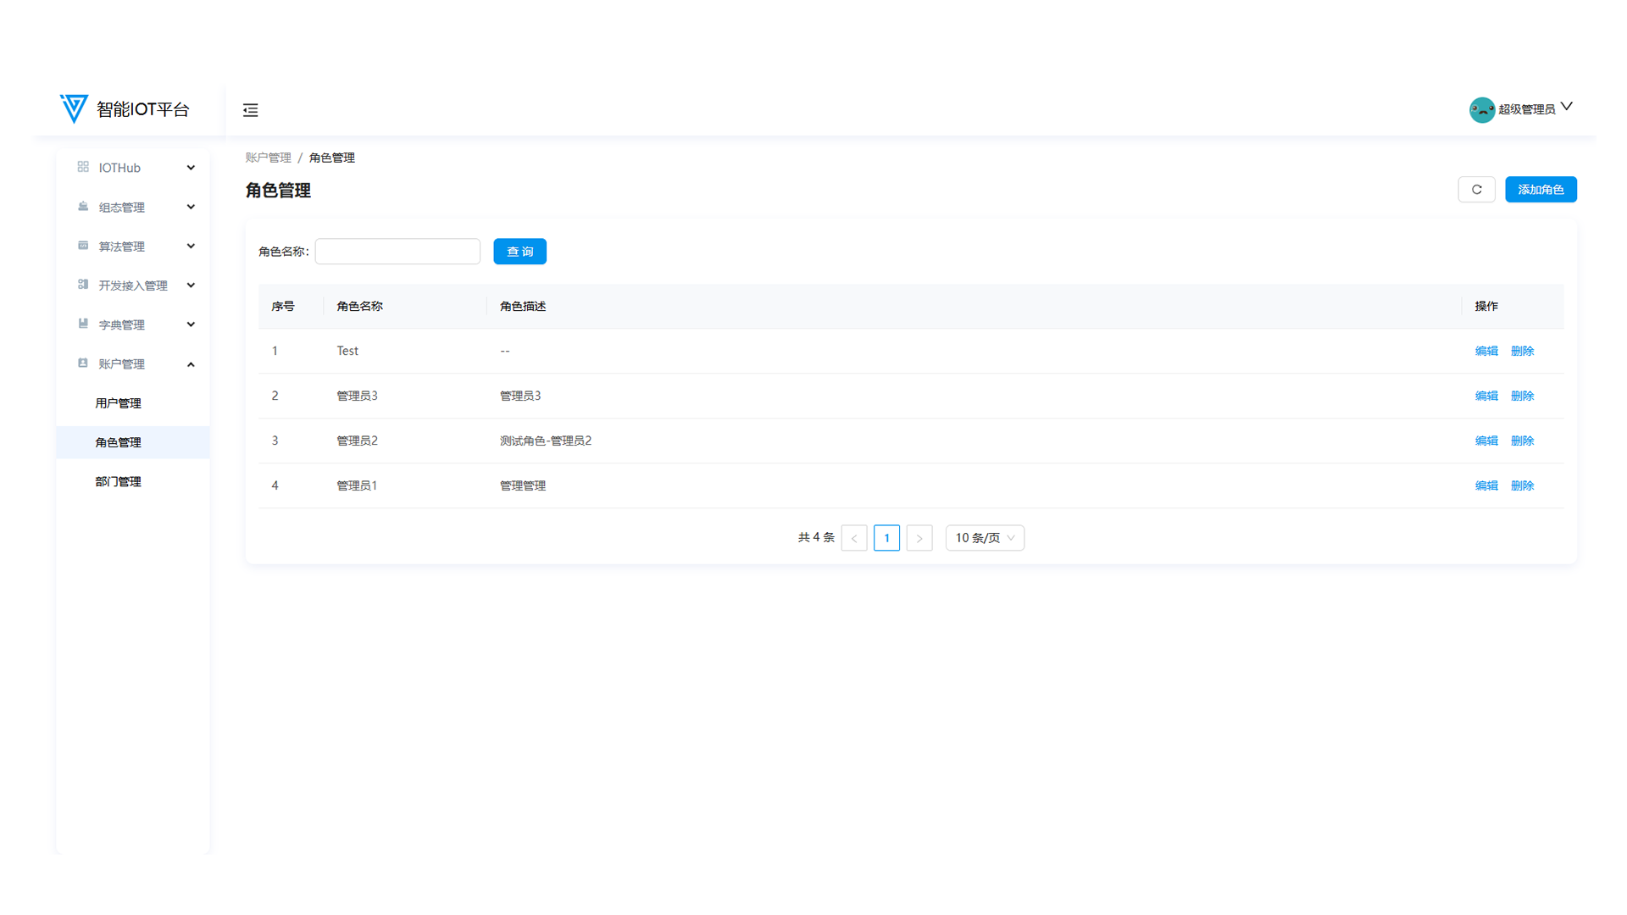Image resolution: width=1627 pixels, height=915 pixels.
Task: Click the 组态管理 sidebar icon
Action: (x=83, y=207)
